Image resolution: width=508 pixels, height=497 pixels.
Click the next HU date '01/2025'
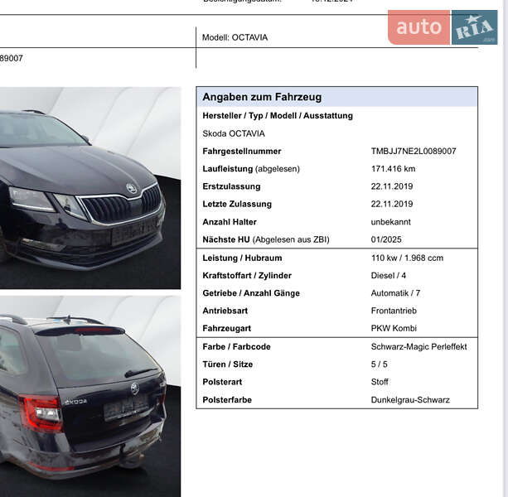386,239
